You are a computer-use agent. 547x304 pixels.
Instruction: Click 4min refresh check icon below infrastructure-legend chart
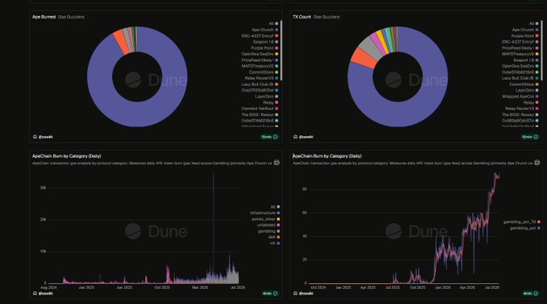[276, 294]
